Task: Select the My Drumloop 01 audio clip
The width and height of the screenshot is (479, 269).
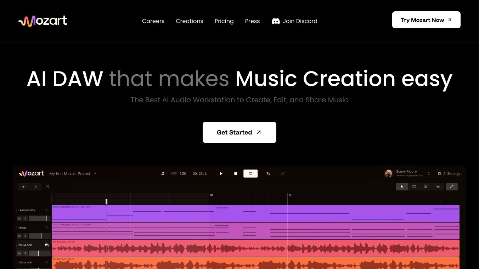Action: point(255,248)
